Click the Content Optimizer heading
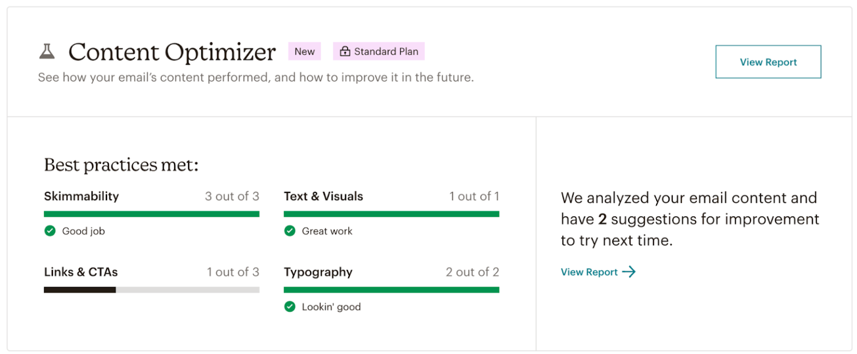 click(171, 51)
